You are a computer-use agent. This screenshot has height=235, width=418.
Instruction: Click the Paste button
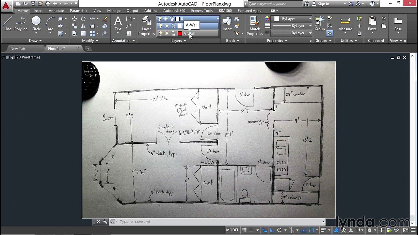[372, 24]
